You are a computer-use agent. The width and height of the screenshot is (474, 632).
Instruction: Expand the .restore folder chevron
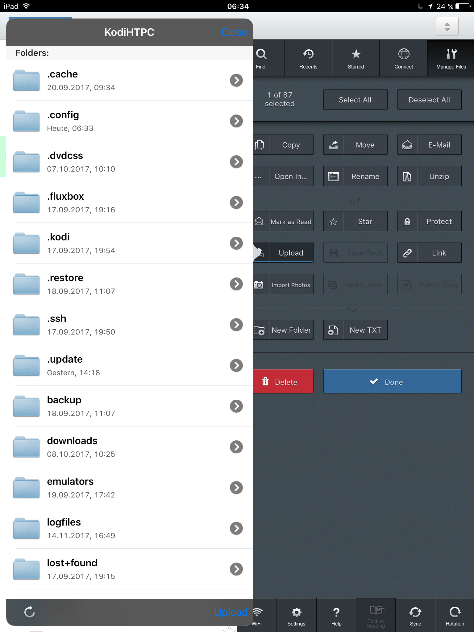point(236,284)
